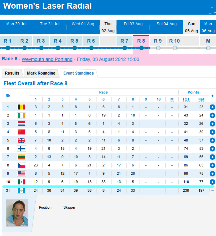Expand all rows with header plus sign
216x236 pixels.
(x=212, y=96)
